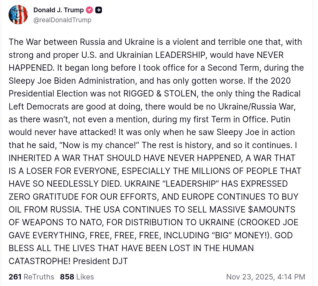
Task: Click the red verified checkmark badge
Action: 89,10
